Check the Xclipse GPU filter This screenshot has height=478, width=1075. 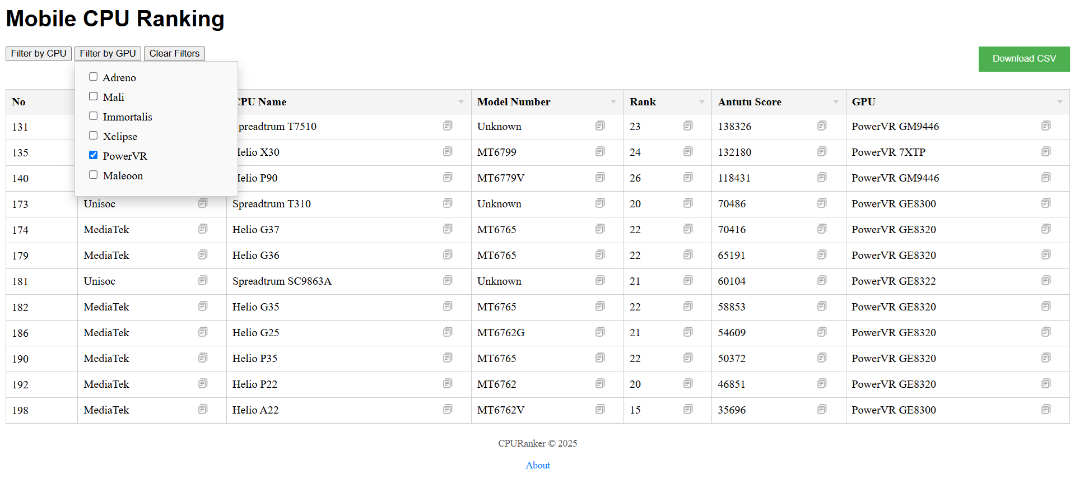(x=93, y=136)
